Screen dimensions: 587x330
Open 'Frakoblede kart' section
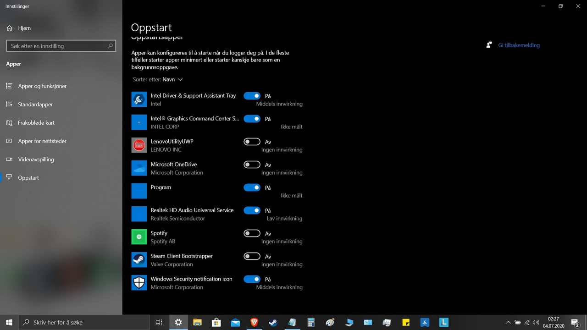point(36,122)
